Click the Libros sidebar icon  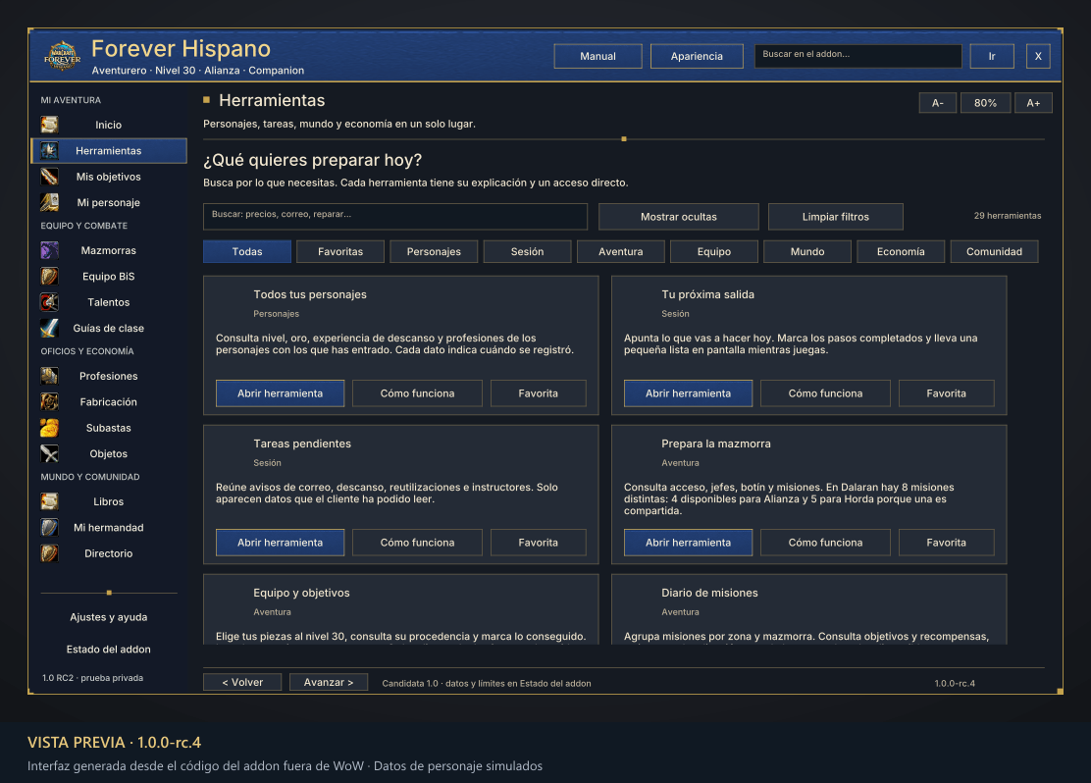point(49,501)
